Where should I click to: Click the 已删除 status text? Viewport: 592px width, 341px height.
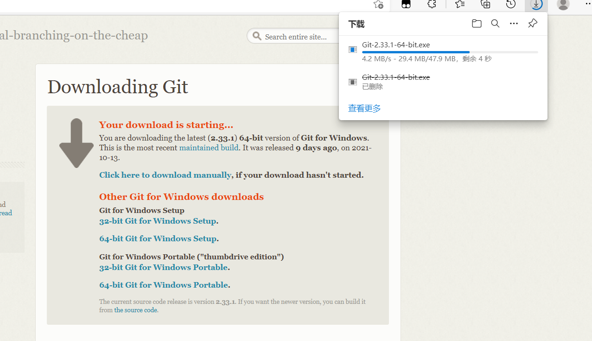tap(373, 87)
